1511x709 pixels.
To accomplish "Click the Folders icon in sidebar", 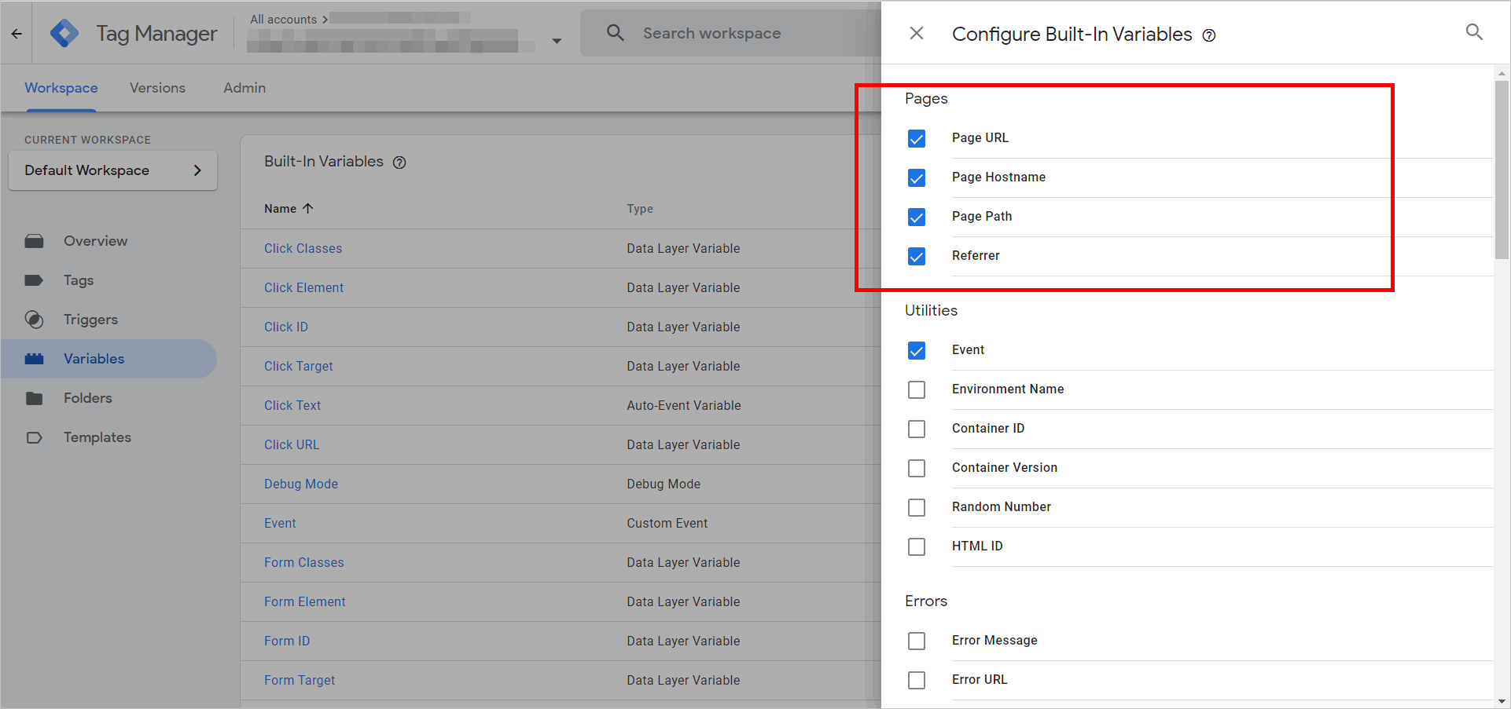I will [x=34, y=398].
